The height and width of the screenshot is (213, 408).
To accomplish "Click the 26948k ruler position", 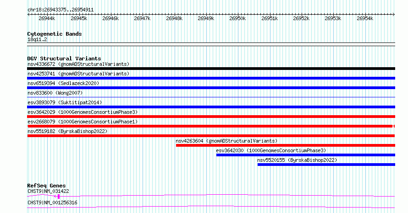I will (174, 18).
